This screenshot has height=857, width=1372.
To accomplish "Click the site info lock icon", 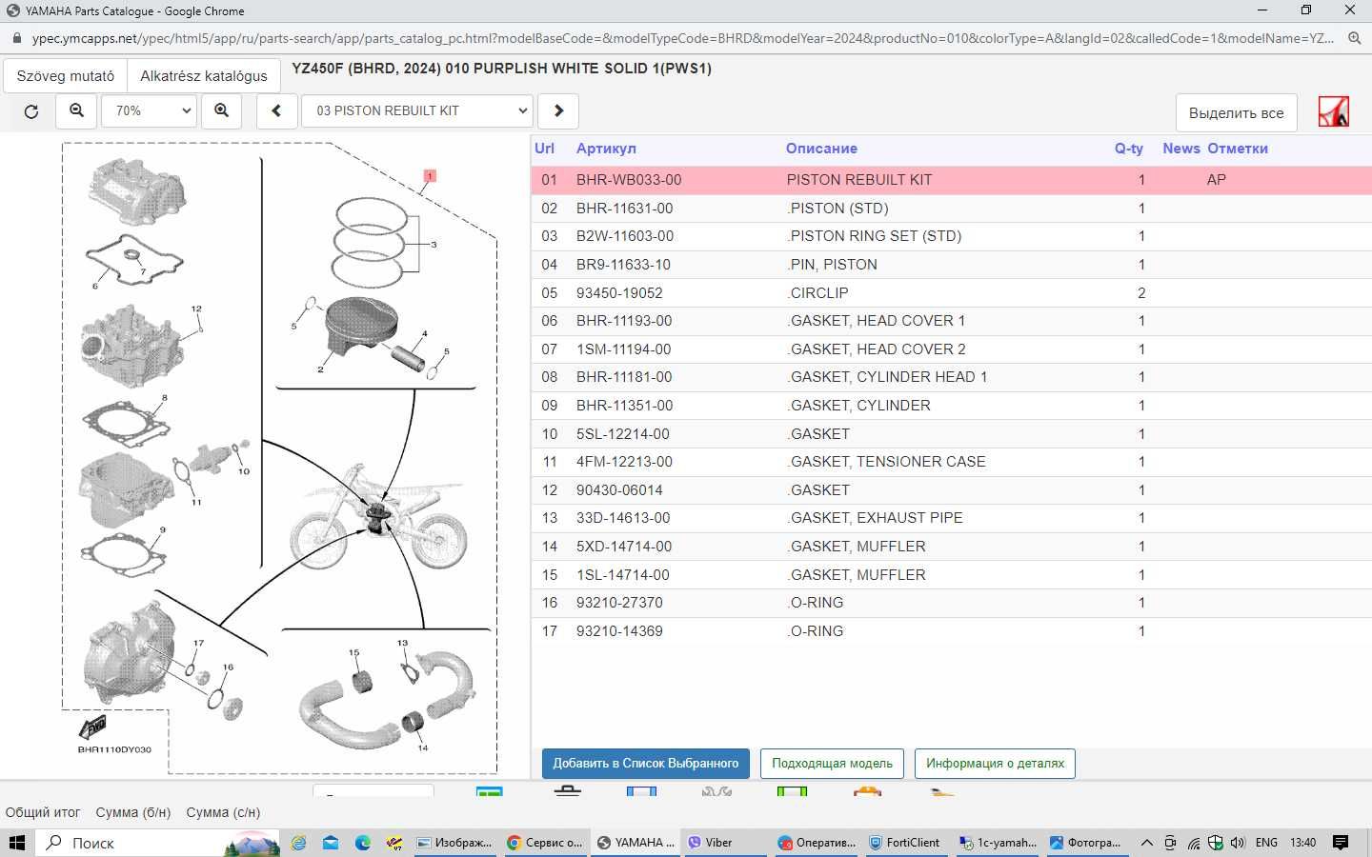I will 16,39.
